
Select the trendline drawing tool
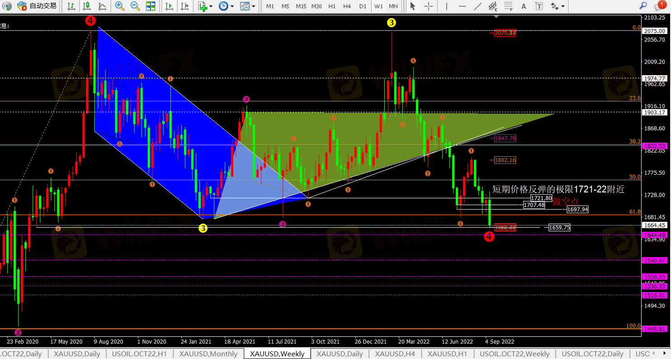[x=478, y=6]
